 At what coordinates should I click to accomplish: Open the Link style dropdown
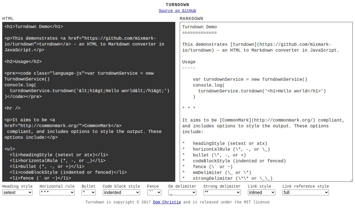coord(262,192)
